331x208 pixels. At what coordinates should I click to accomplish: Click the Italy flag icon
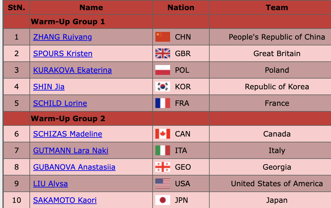(162, 151)
